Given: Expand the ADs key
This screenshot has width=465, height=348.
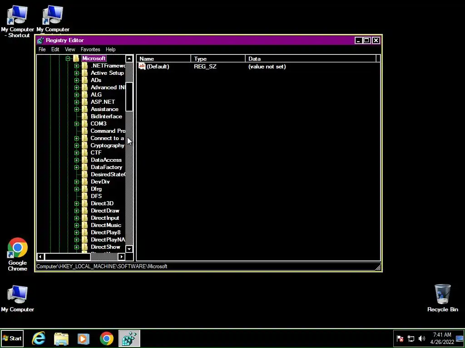Looking at the screenshot, I should point(76,80).
